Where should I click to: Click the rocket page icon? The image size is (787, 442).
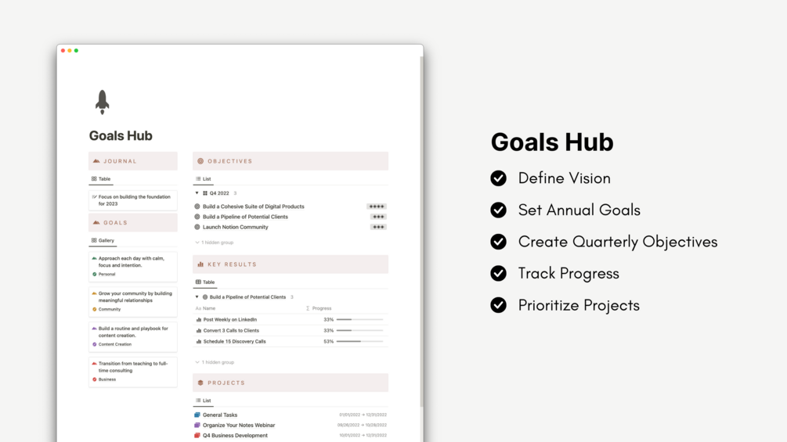(102, 102)
